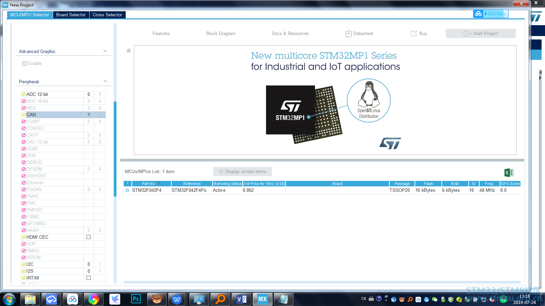The height and width of the screenshot is (306, 545).
Task: Open Photoshop from the taskbar
Action: click(x=136, y=299)
